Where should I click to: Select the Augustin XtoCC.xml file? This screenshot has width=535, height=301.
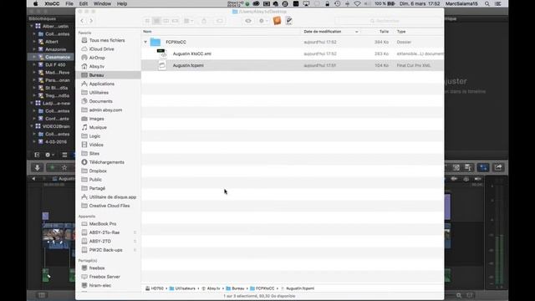191,54
